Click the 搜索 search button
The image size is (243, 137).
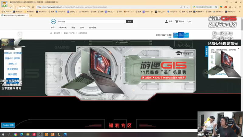pos(130,21)
